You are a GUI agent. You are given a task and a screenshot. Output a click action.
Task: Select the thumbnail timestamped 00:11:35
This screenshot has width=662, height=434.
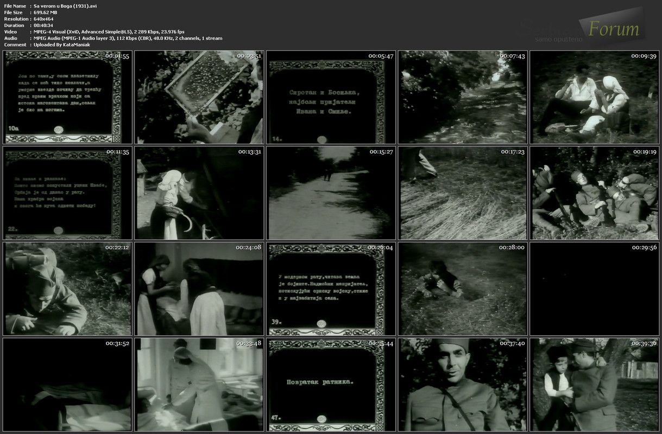coord(67,193)
